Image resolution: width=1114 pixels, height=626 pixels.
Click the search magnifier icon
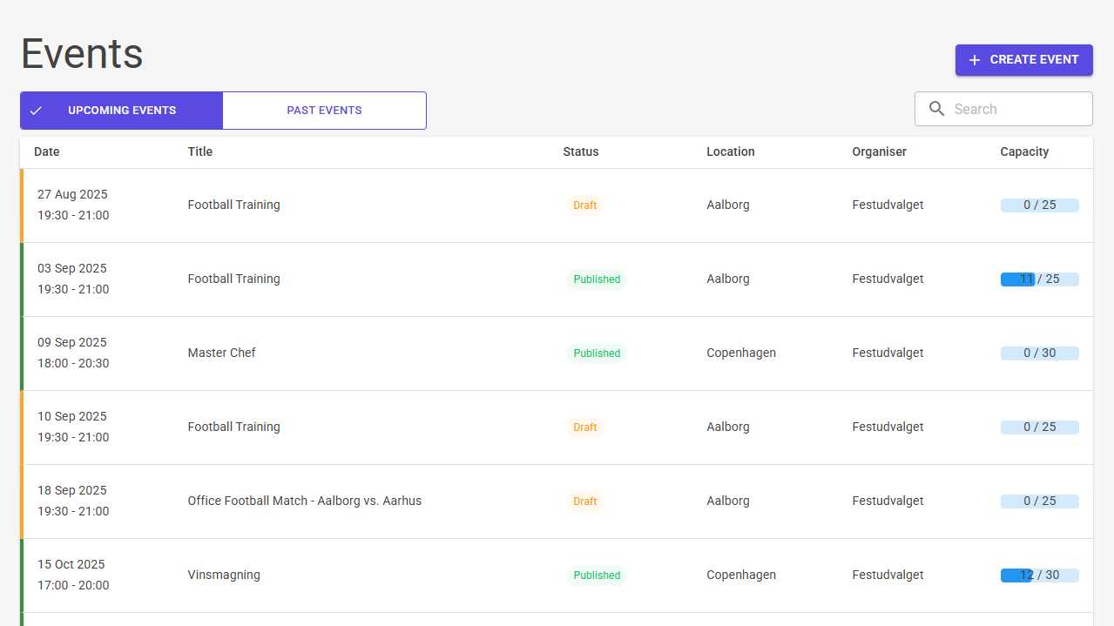pyautogui.click(x=937, y=109)
